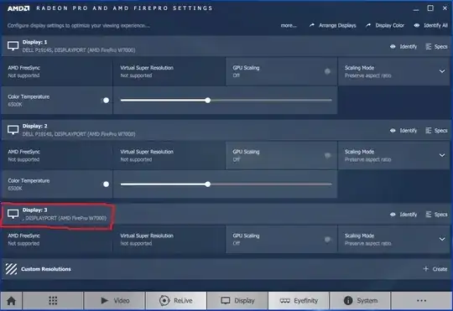Click 6500K value under Display 1
Image resolution: width=453 pixels, height=311 pixels.
[15, 105]
